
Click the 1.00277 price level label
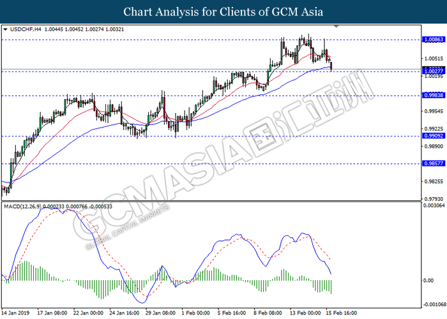coord(434,71)
